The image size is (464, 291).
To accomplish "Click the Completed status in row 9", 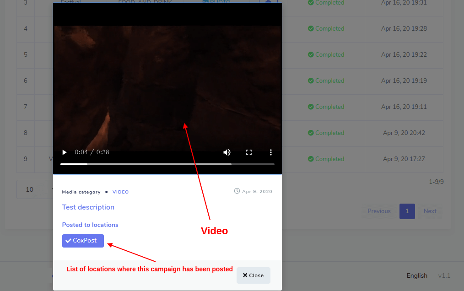I will [x=326, y=159].
